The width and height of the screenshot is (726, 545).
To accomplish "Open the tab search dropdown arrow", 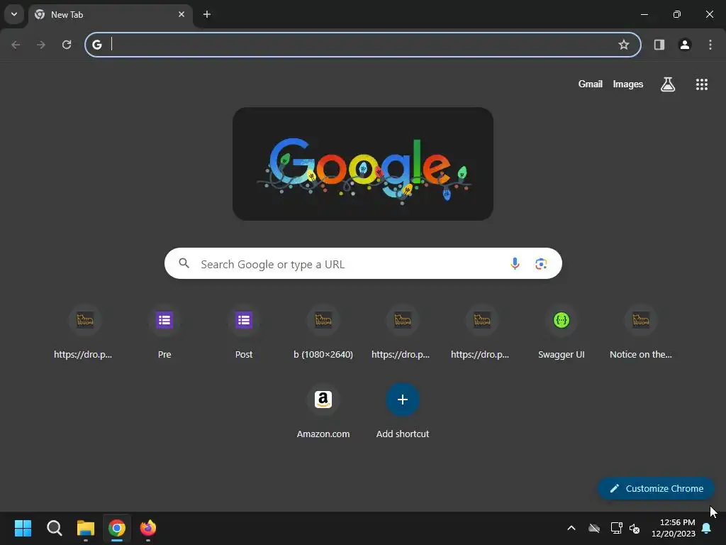I will 14,14.
